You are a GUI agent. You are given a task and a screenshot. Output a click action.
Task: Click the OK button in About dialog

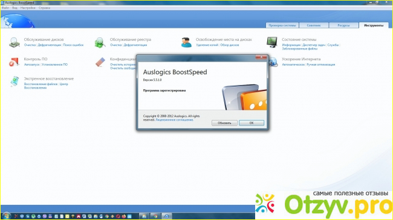pyautogui.click(x=252, y=123)
